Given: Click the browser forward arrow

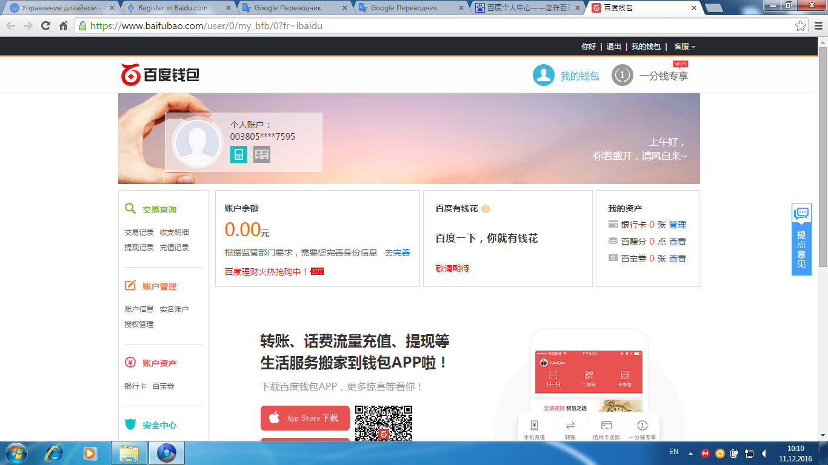Looking at the screenshot, I should (28, 26).
